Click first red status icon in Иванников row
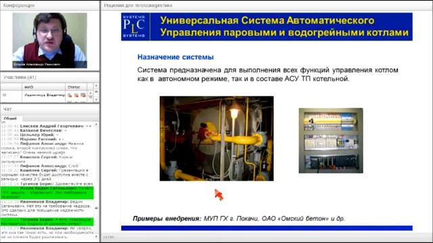This screenshot has height=243, width=433. click(70, 95)
